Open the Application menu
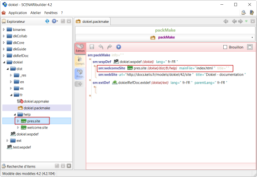257x177 pixels. point(18,13)
